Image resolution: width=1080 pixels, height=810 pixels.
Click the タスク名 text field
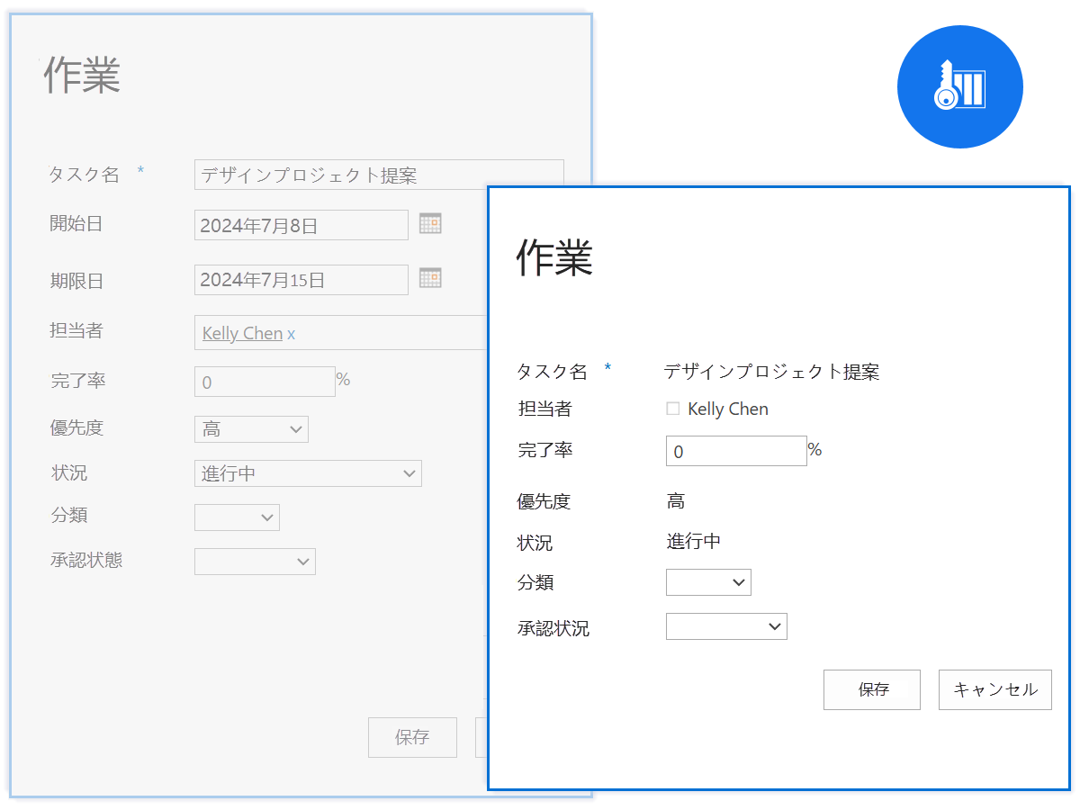(379, 175)
